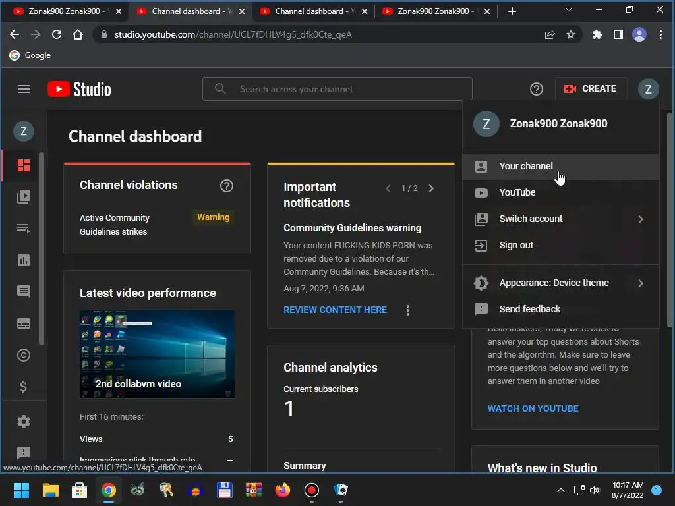This screenshot has width=675, height=506.
Task: Show the next important notification
Action: pos(431,188)
